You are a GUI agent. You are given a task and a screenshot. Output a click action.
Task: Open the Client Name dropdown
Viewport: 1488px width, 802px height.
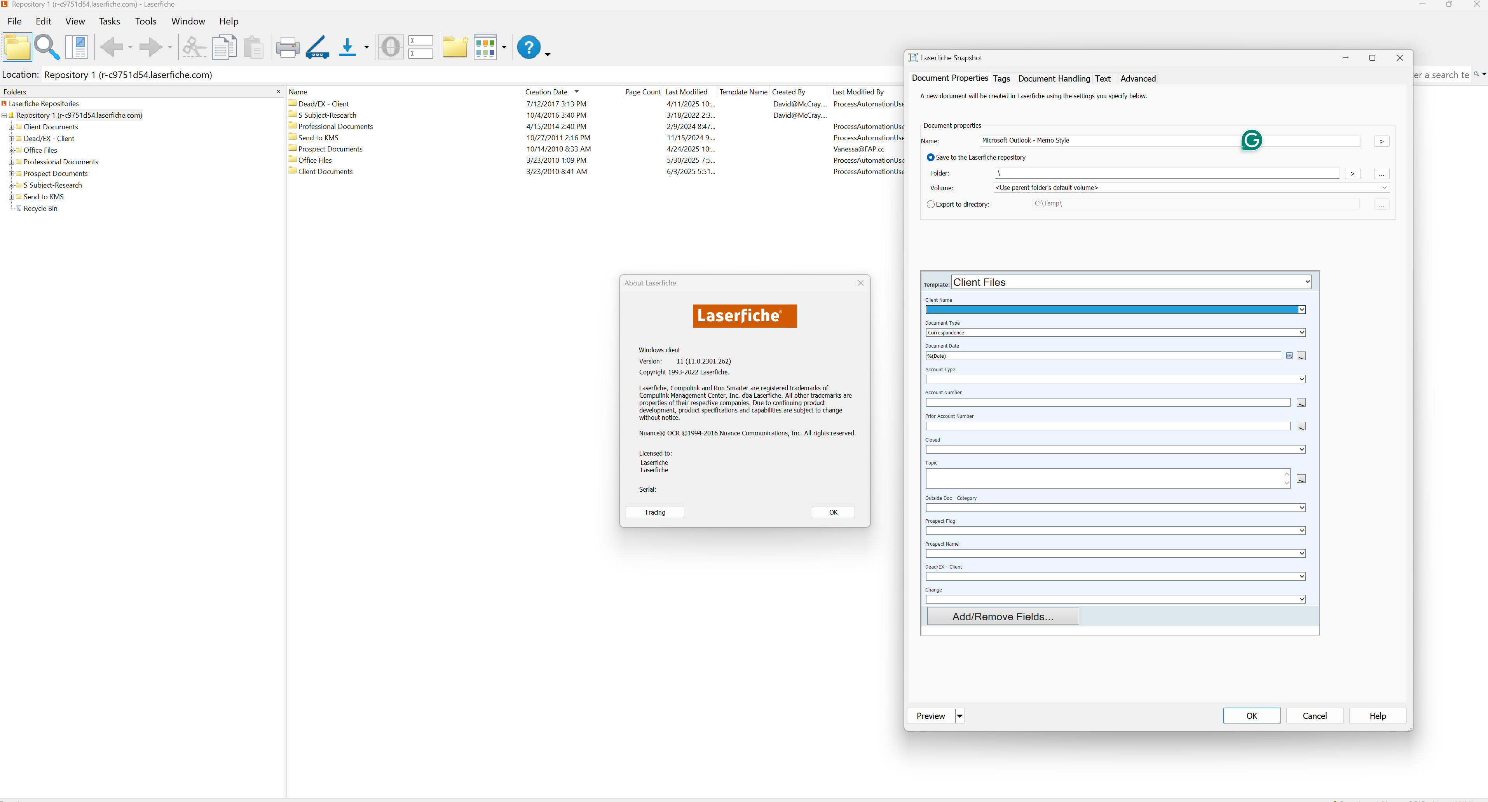[x=1302, y=310]
